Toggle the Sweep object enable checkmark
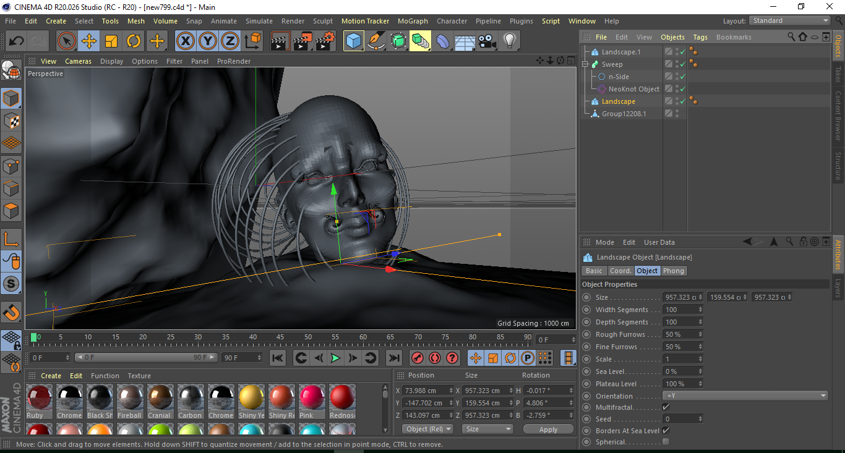This screenshot has height=453, width=845. click(682, 64)
